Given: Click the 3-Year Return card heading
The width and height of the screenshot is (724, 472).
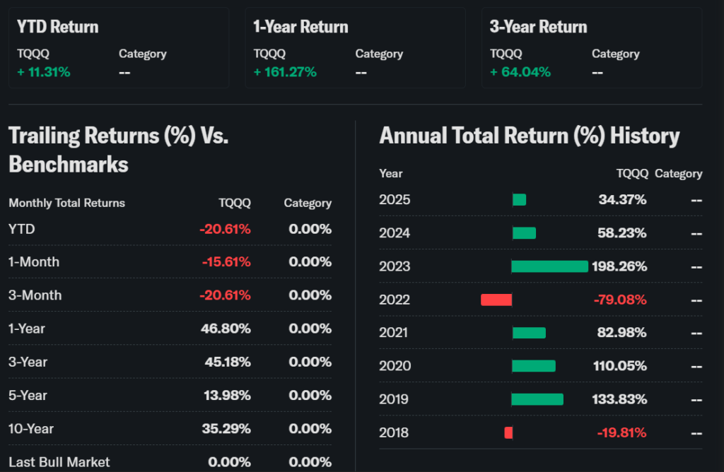Looking at the screenshot, I should (538, 28).
